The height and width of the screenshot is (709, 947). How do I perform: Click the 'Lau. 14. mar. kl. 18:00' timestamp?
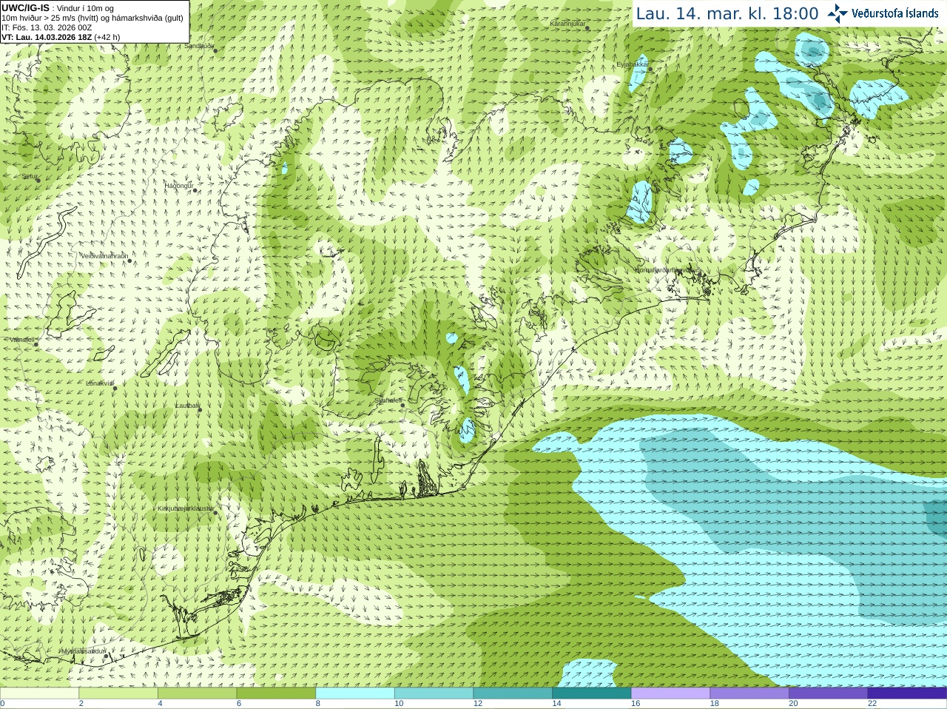[x=727, y=13]
